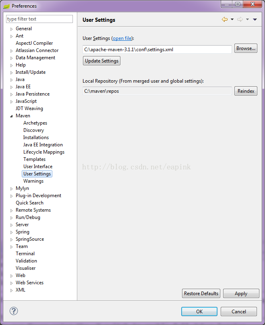265x325 pixels.
Task: Open Maven Warnings page
Action: point(33,181)
